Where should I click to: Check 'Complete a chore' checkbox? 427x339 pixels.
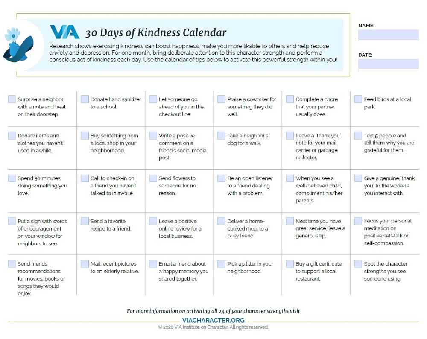tap(290, 99)
